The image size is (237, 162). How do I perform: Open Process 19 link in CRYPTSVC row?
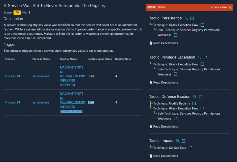pos(12,76)
